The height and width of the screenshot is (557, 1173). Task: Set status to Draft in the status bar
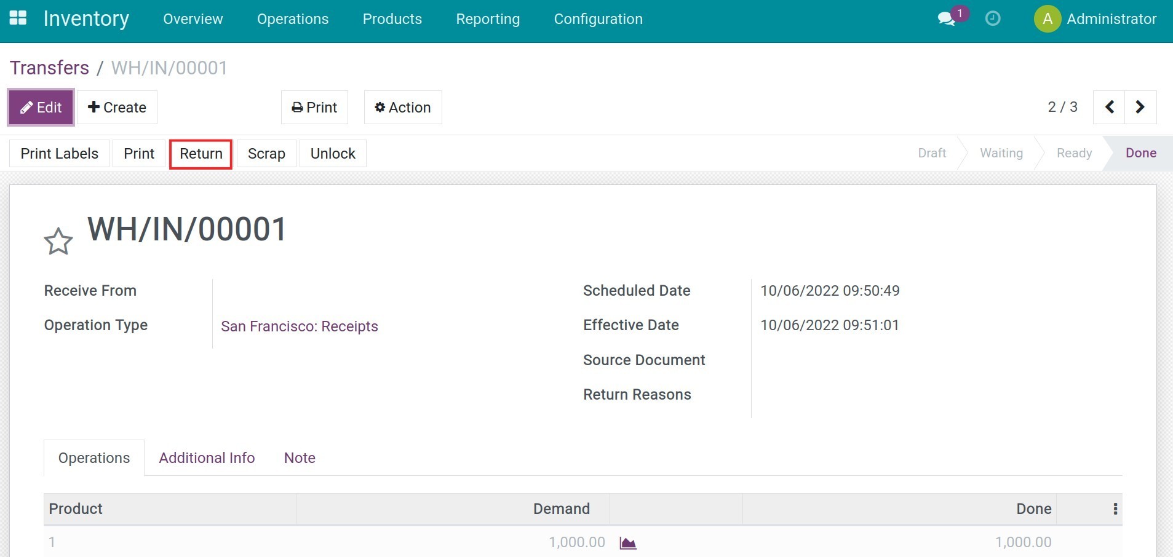tap(931, 153)
